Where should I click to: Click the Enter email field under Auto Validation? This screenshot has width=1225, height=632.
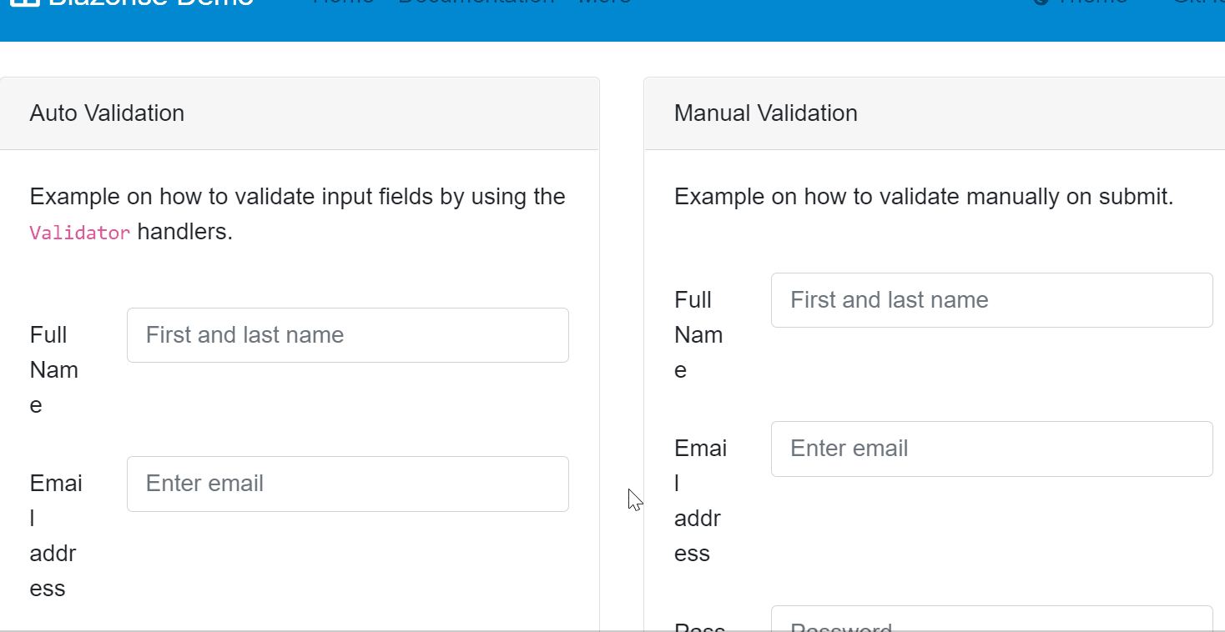[x=347, y=484]
